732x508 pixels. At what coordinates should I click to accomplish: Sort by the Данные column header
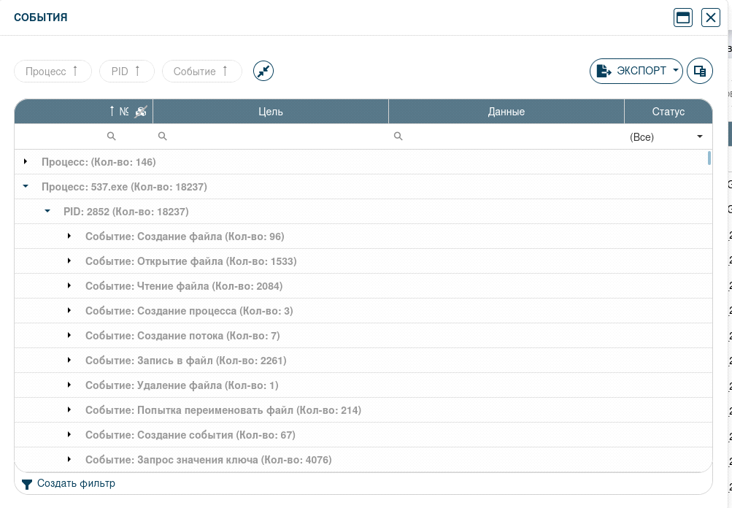[506, 112]
